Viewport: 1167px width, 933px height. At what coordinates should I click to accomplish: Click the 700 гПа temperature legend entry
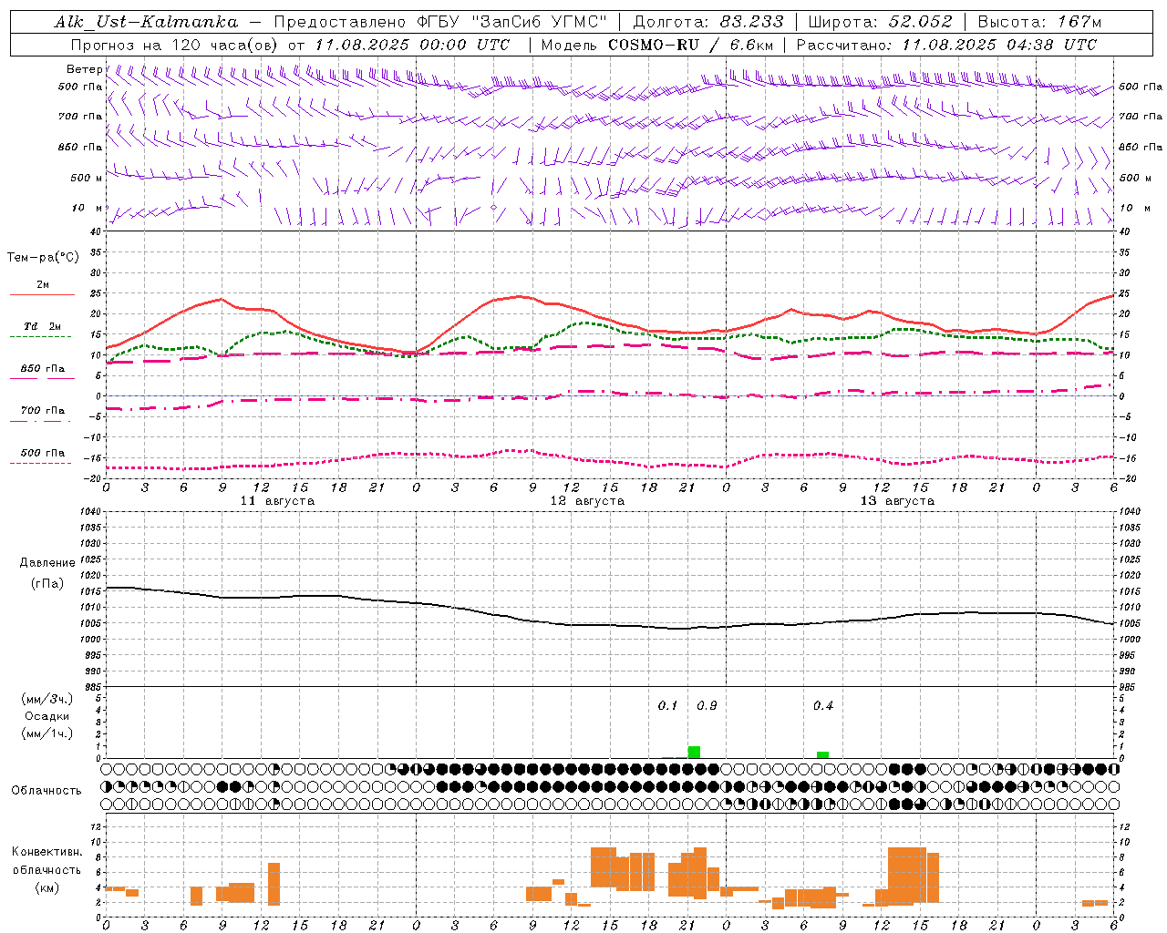[42, 410]
